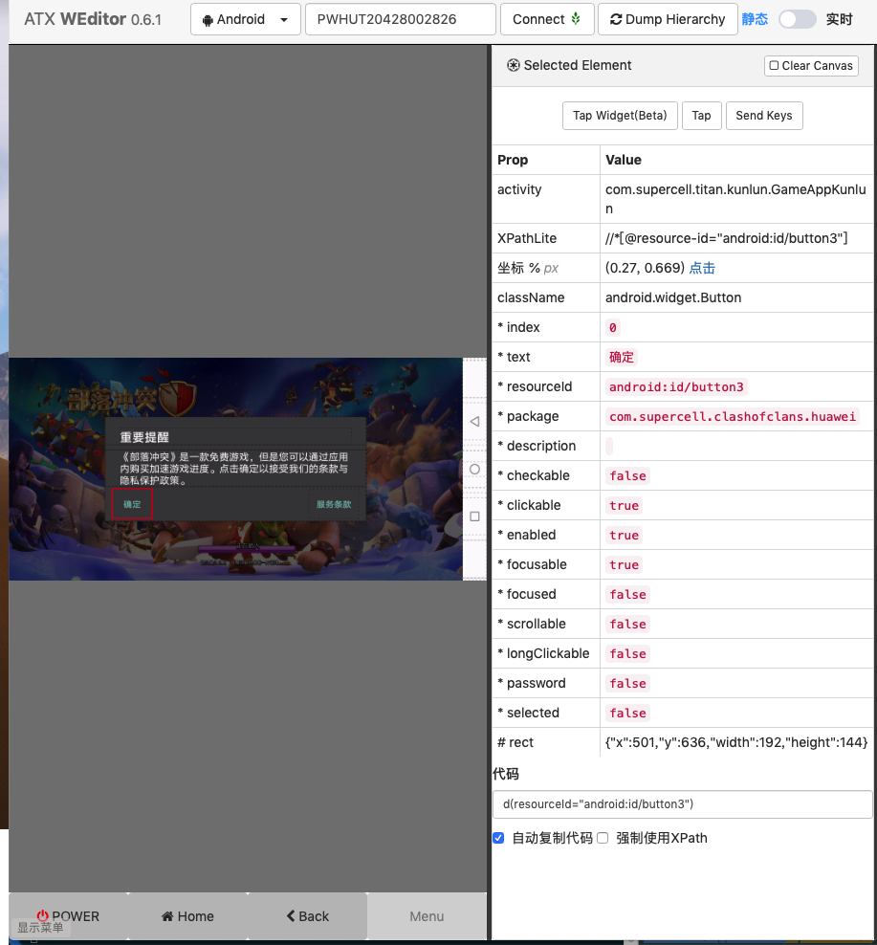The image size is (877, 945).
Task: Click the Home button
Action: (x=187, y=916)
